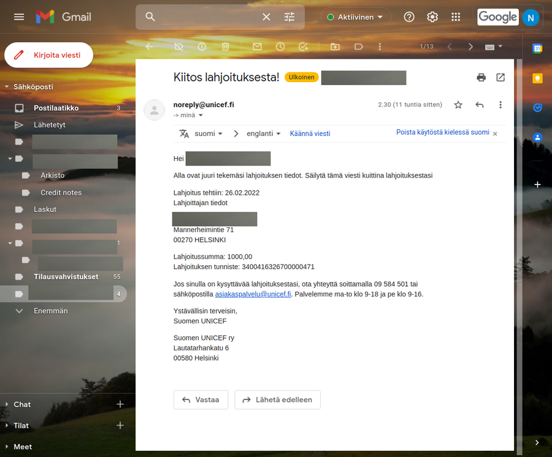
Task: Click the Kirjoita viesti compose button
Action: [x=49, y=55]
